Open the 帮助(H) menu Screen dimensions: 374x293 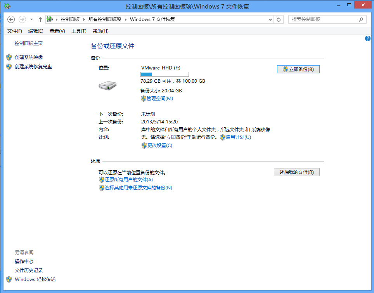pos(100,31)
